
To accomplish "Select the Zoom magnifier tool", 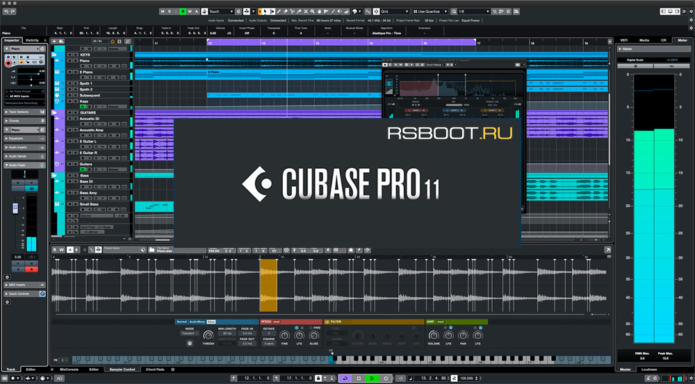I will click(313, 12).
